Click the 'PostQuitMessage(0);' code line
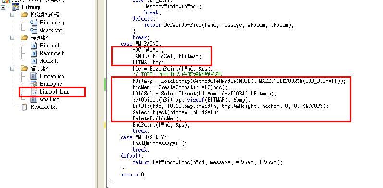 [x=160, y=143]
